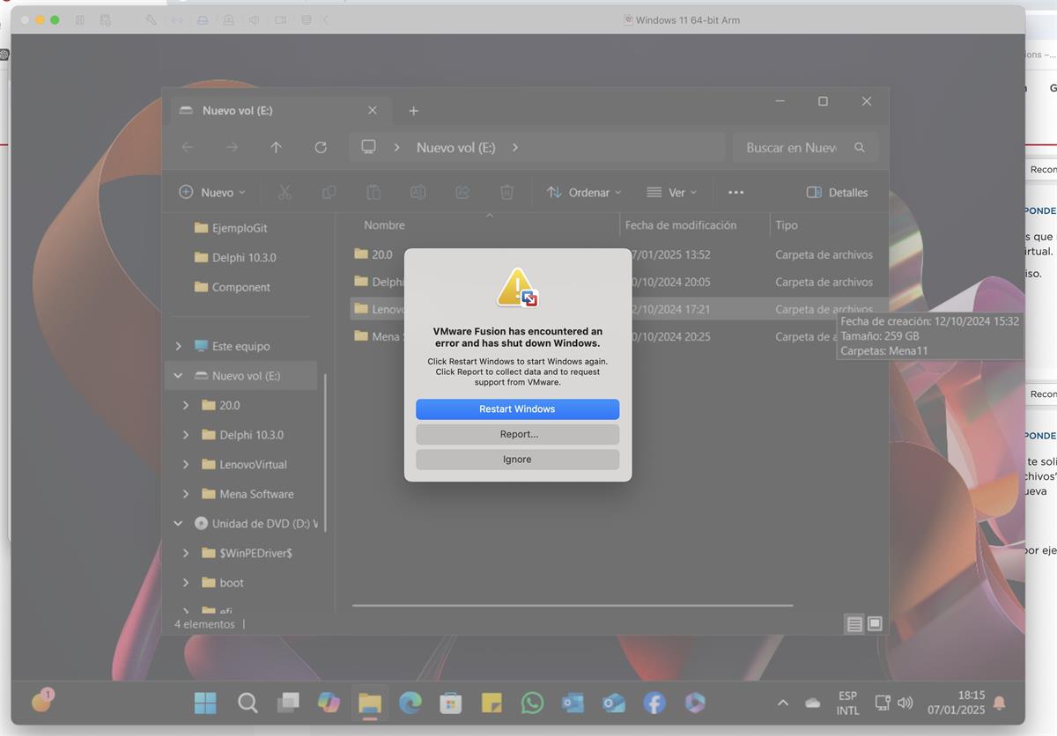Open the three-dots more options menu
Image resolution: width=1057 pixels, height=736 pixels.
point(735,192)
